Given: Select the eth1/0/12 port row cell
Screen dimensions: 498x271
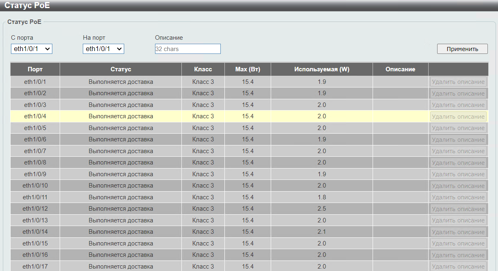Looking at the screenshot, I should point(35,209).
